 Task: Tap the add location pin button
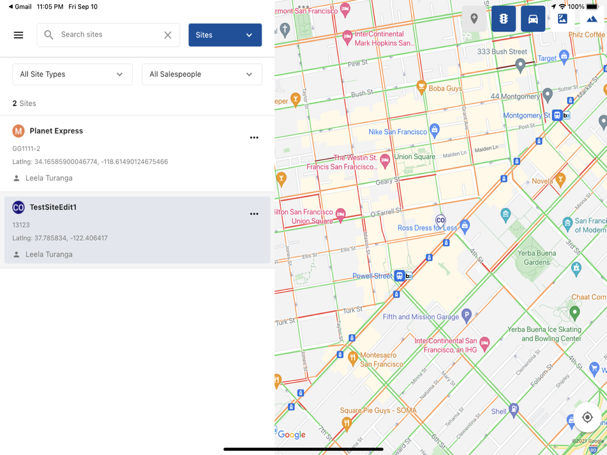[474, 19]
